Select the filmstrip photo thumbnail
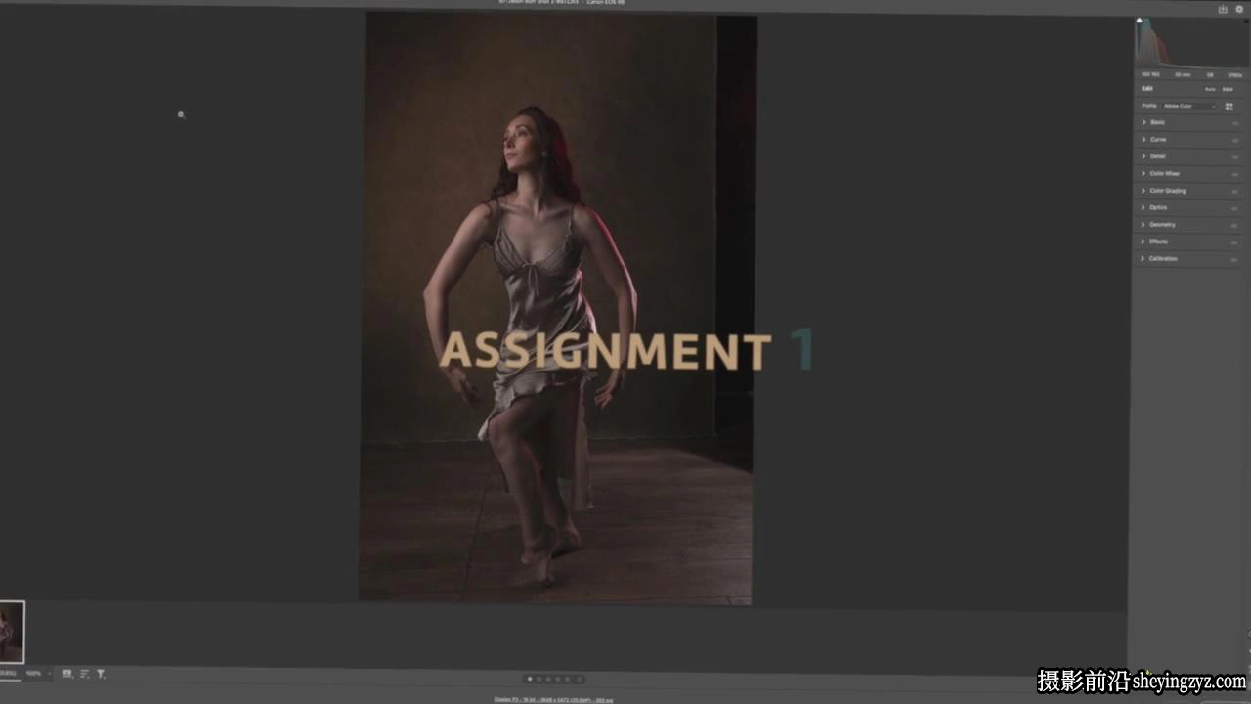 pyautogui.click(x=12, y=632)
